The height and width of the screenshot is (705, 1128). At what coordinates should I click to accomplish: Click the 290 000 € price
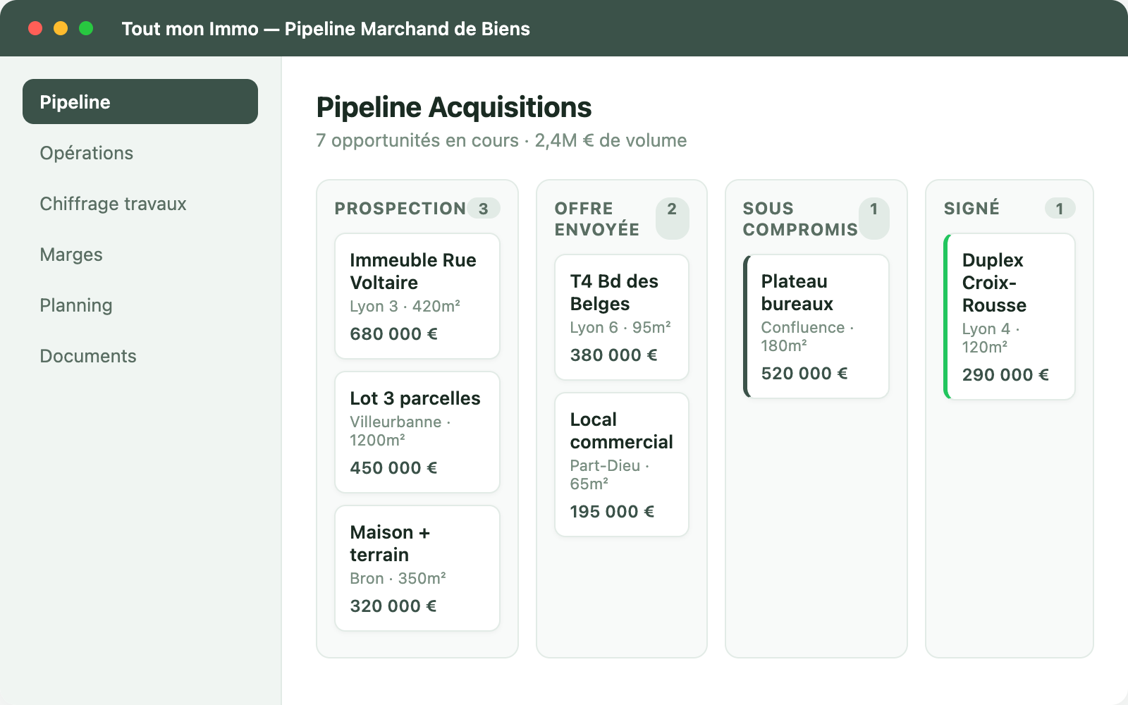1005,374
